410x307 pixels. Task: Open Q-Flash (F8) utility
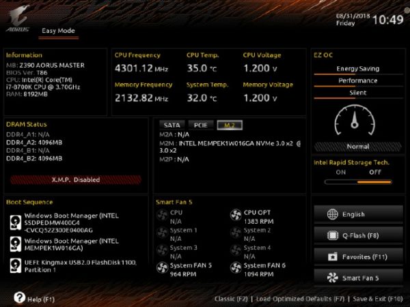point(358,235)
